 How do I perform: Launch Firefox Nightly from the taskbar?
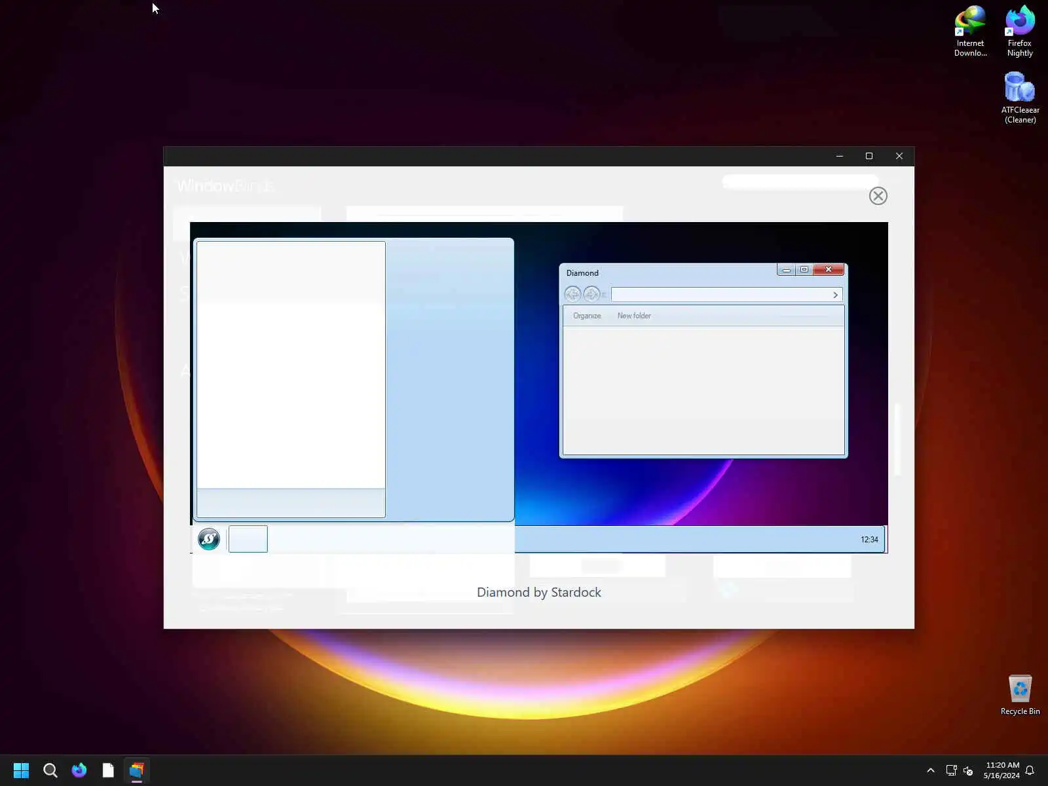79,770
